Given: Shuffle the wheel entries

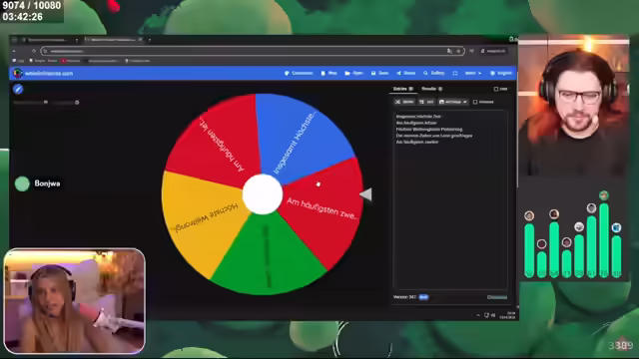Looking at the screenshot, I should [x=404, y=102].
